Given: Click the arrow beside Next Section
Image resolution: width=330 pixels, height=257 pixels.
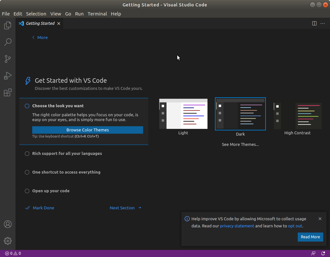Looking at the screenshot, I should (140, 208).
